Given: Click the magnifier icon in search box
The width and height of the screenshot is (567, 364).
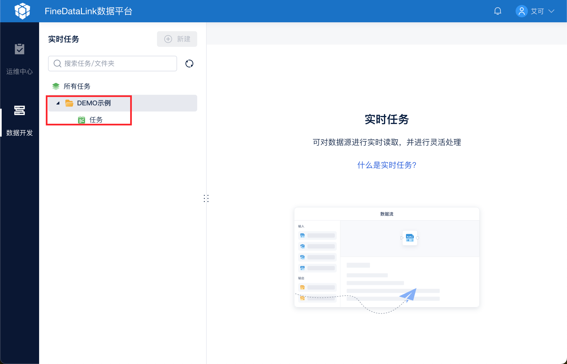Looking at the screenshot, I should [57, 64].
